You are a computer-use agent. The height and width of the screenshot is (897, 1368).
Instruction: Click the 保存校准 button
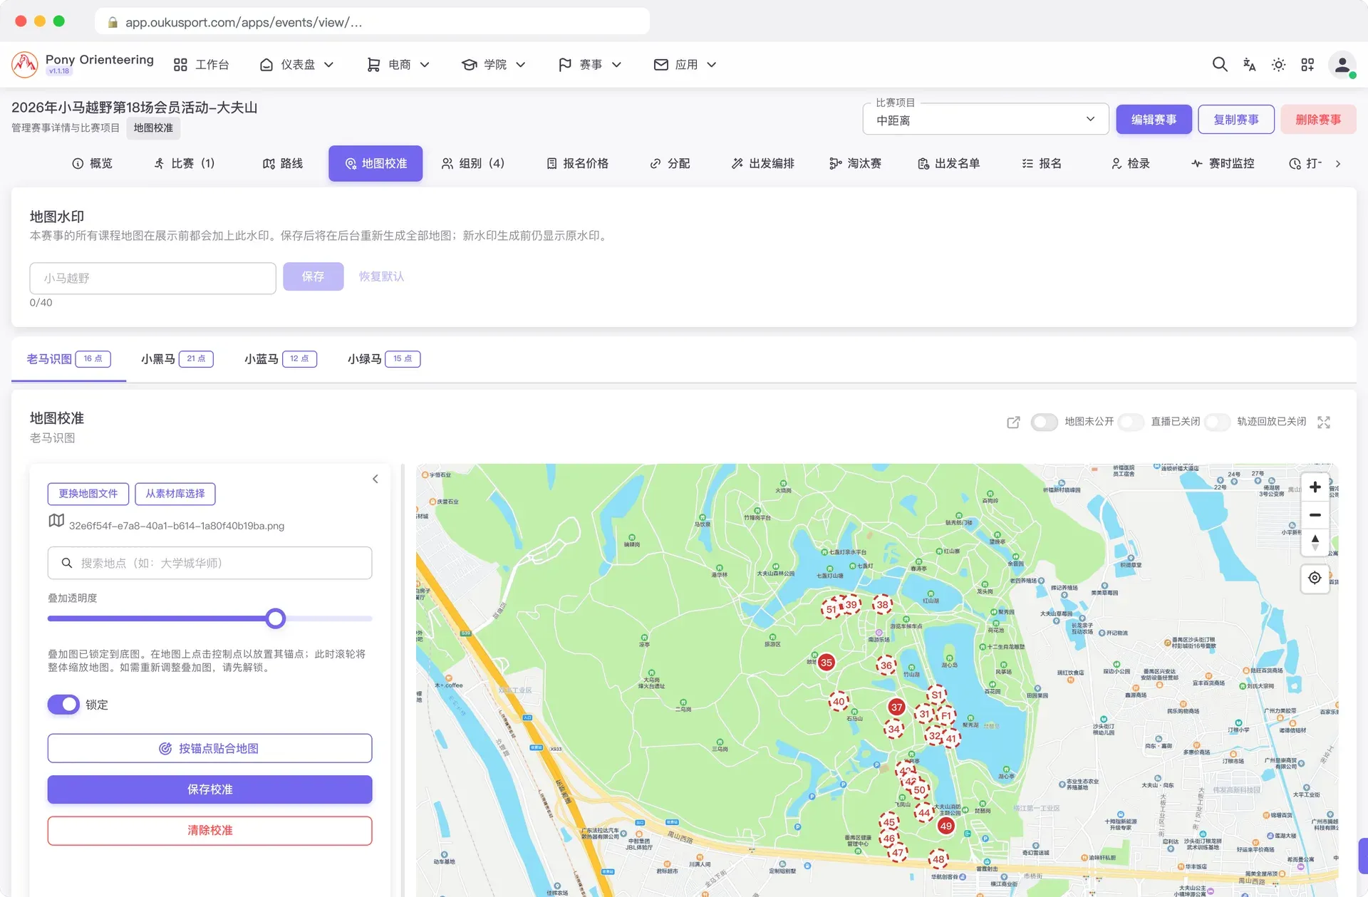pos(210,790)
